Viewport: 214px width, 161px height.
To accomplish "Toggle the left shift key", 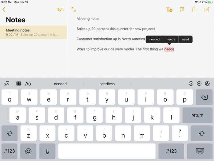I will point(9,133).
